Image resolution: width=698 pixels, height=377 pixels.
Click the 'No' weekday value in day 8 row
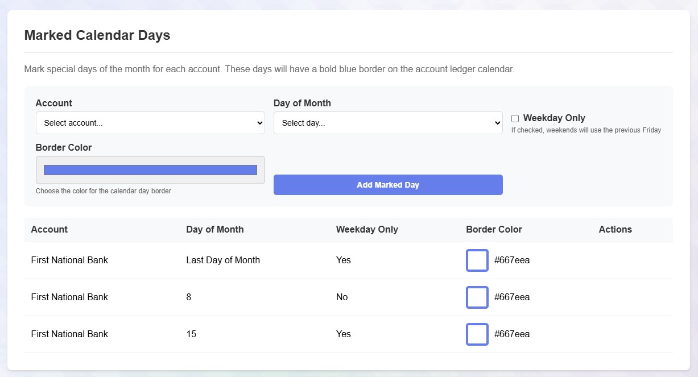point(342,297)
